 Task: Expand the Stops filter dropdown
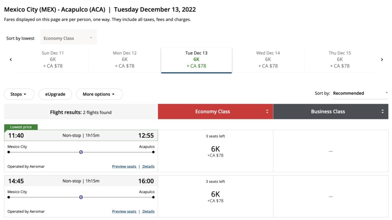point(19,94)
